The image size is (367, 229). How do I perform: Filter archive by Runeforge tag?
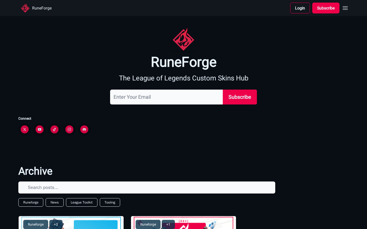click(31, 202)
